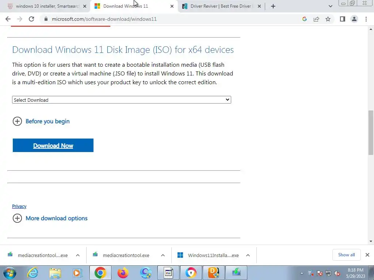Viewport: 374px width, 280px height.
Task: Open the browser side panel
Action: (x=343, y=19)
